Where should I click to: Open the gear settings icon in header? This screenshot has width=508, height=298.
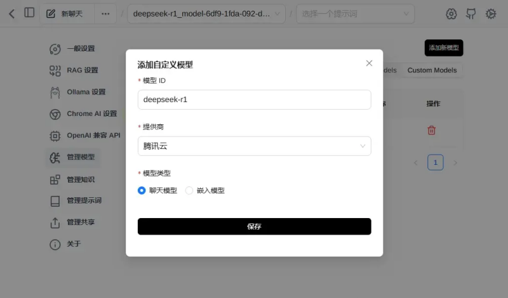pos(490,13)
